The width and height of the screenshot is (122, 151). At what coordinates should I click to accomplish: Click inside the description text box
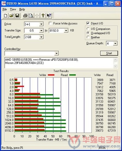pos(59,63)
